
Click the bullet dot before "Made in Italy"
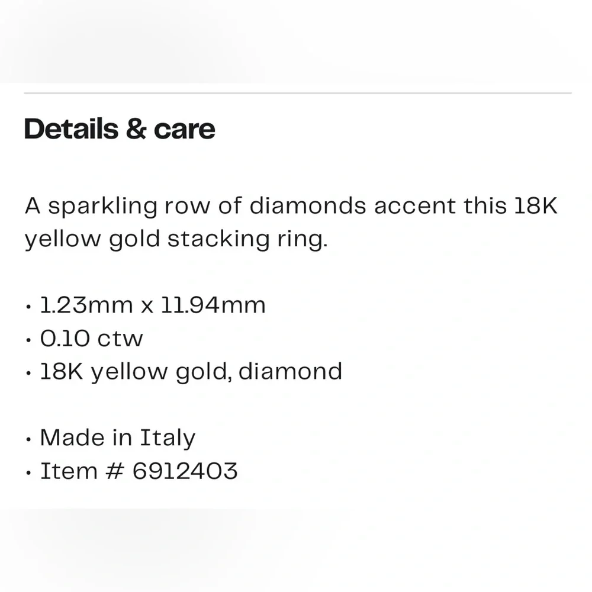tap(29, 440)
